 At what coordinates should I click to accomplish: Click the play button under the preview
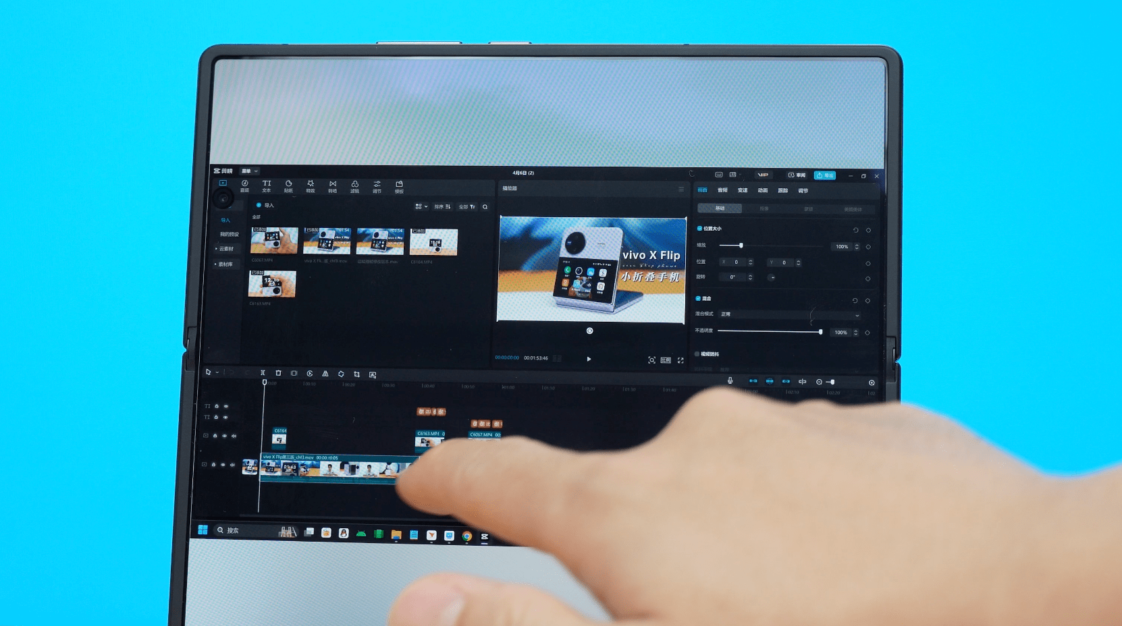click(589, 360)
